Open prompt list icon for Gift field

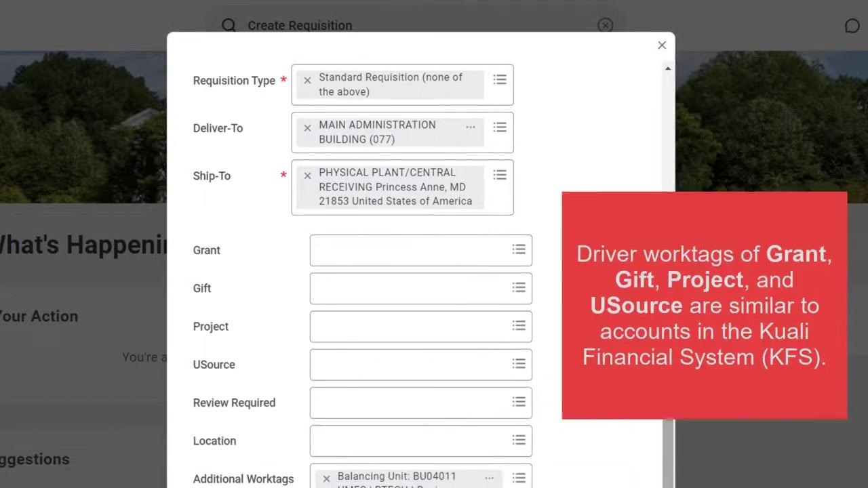point(519,287)
